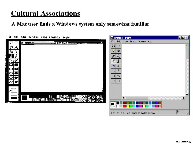Select the Curve tool in Windows Paint

pos(118,71)
